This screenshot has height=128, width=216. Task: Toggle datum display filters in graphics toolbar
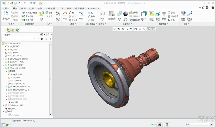(145, 29)
